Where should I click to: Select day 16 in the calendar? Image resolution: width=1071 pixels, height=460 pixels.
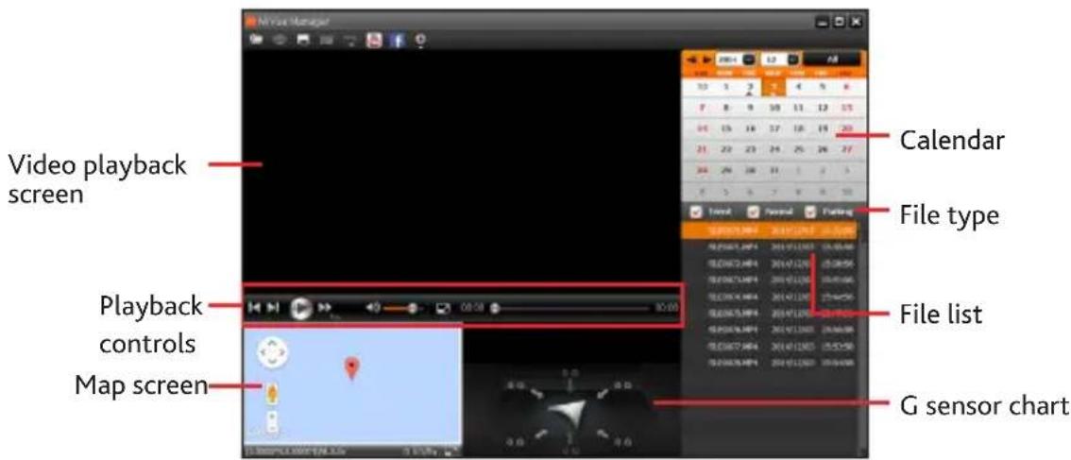pos(751,128)
